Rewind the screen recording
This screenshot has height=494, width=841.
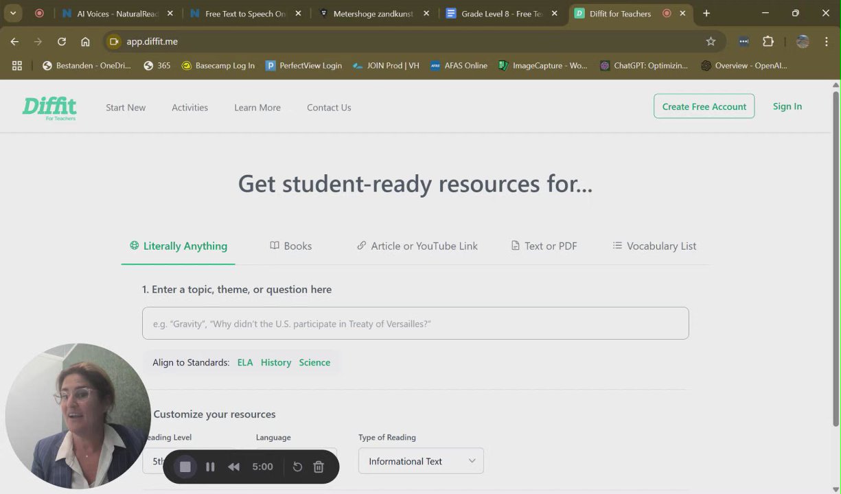[x=234, y=467]
